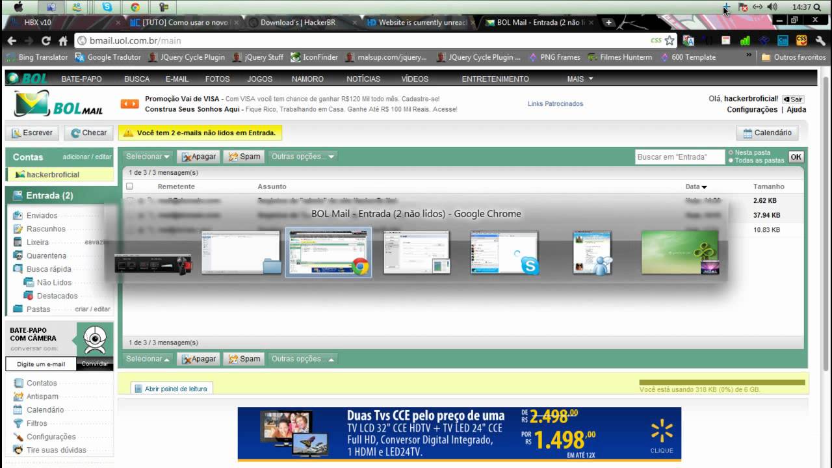Open Abrir painel de leitura link

pos(171,389)
